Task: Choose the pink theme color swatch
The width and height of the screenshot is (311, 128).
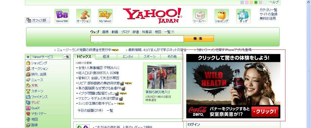Action: click(x=247, y=2)
